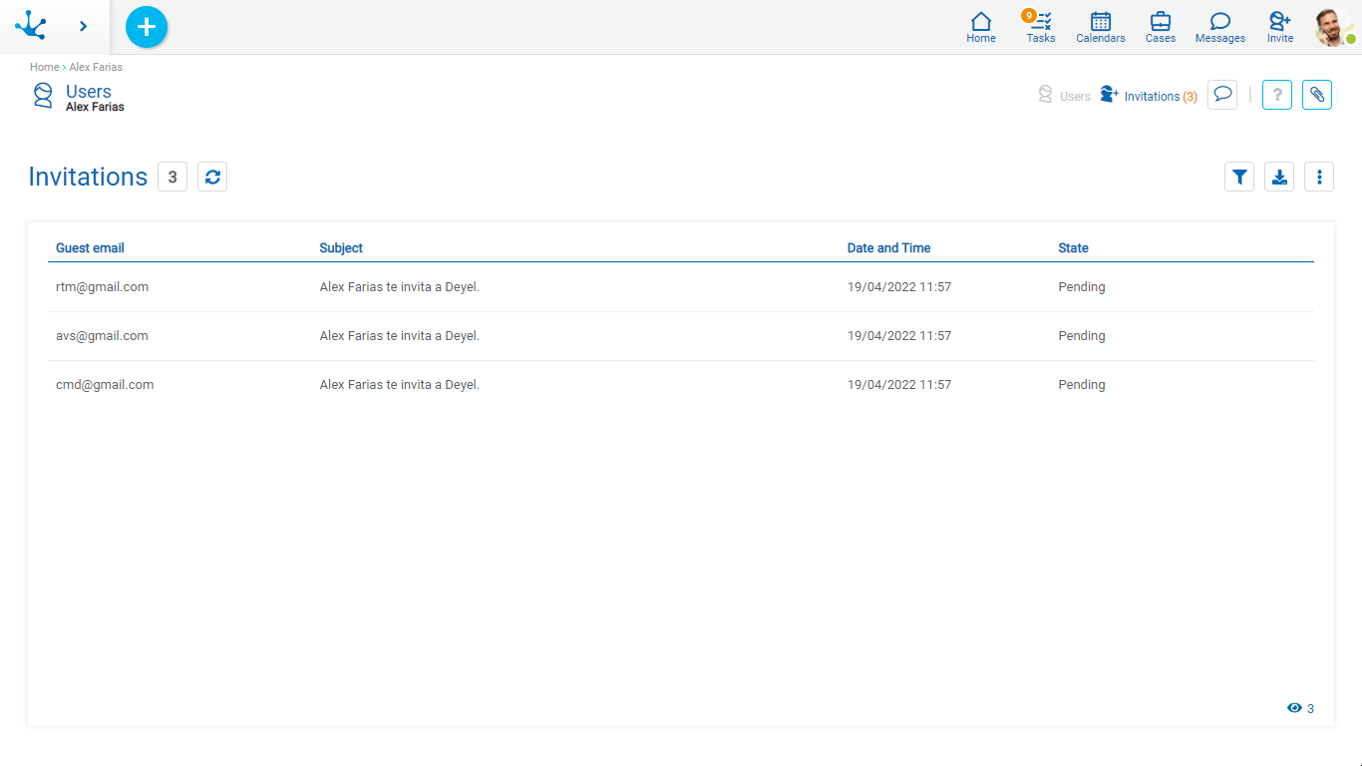Click the help question mark button
1362x766 pixels.
tap(1277, 95)
